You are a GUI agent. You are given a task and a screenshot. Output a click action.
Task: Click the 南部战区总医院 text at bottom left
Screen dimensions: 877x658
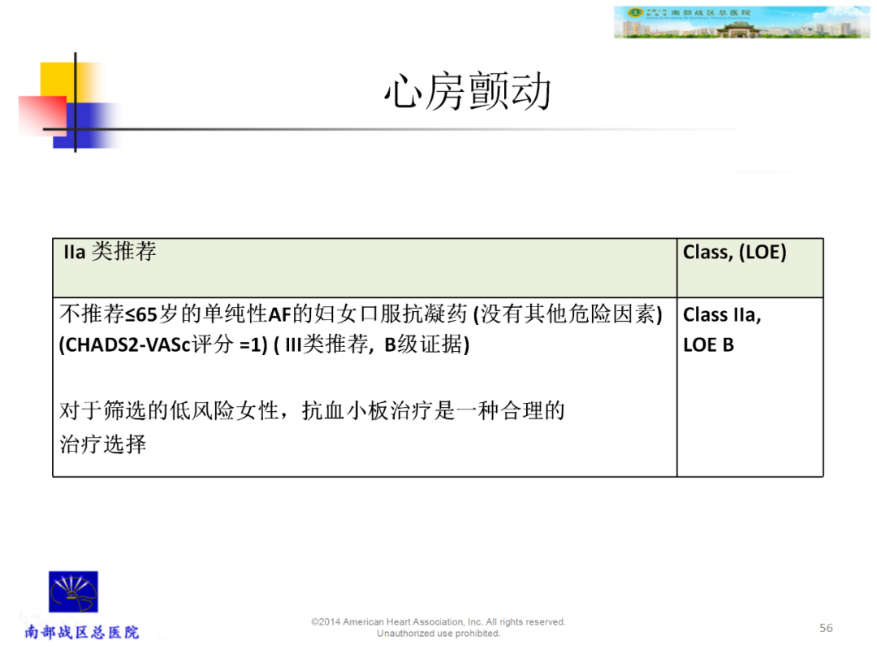click(x=82, y=632)
